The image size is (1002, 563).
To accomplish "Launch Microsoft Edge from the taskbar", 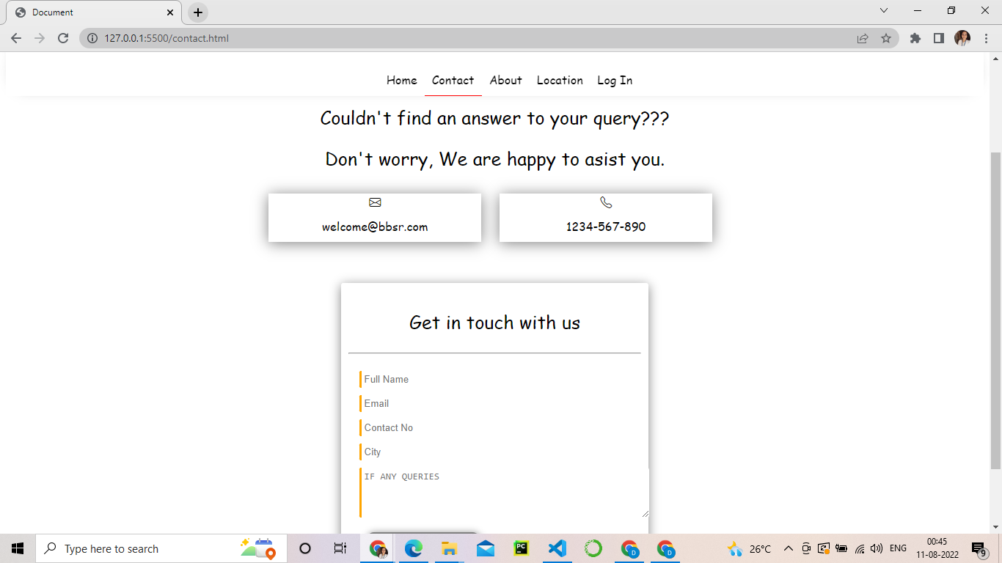I will 413,548.
